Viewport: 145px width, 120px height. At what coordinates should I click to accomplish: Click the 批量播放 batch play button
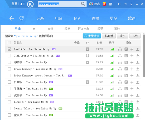[x=92, y=36]
